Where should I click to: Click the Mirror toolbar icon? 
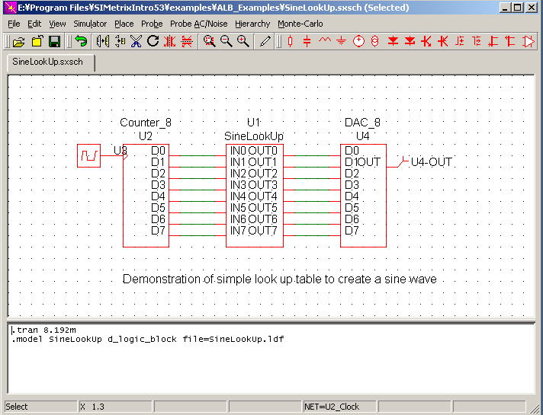(102, 41)
